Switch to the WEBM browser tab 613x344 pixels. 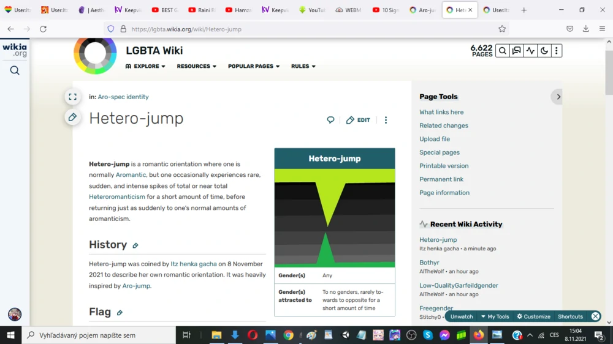click(x=348, y=10)
